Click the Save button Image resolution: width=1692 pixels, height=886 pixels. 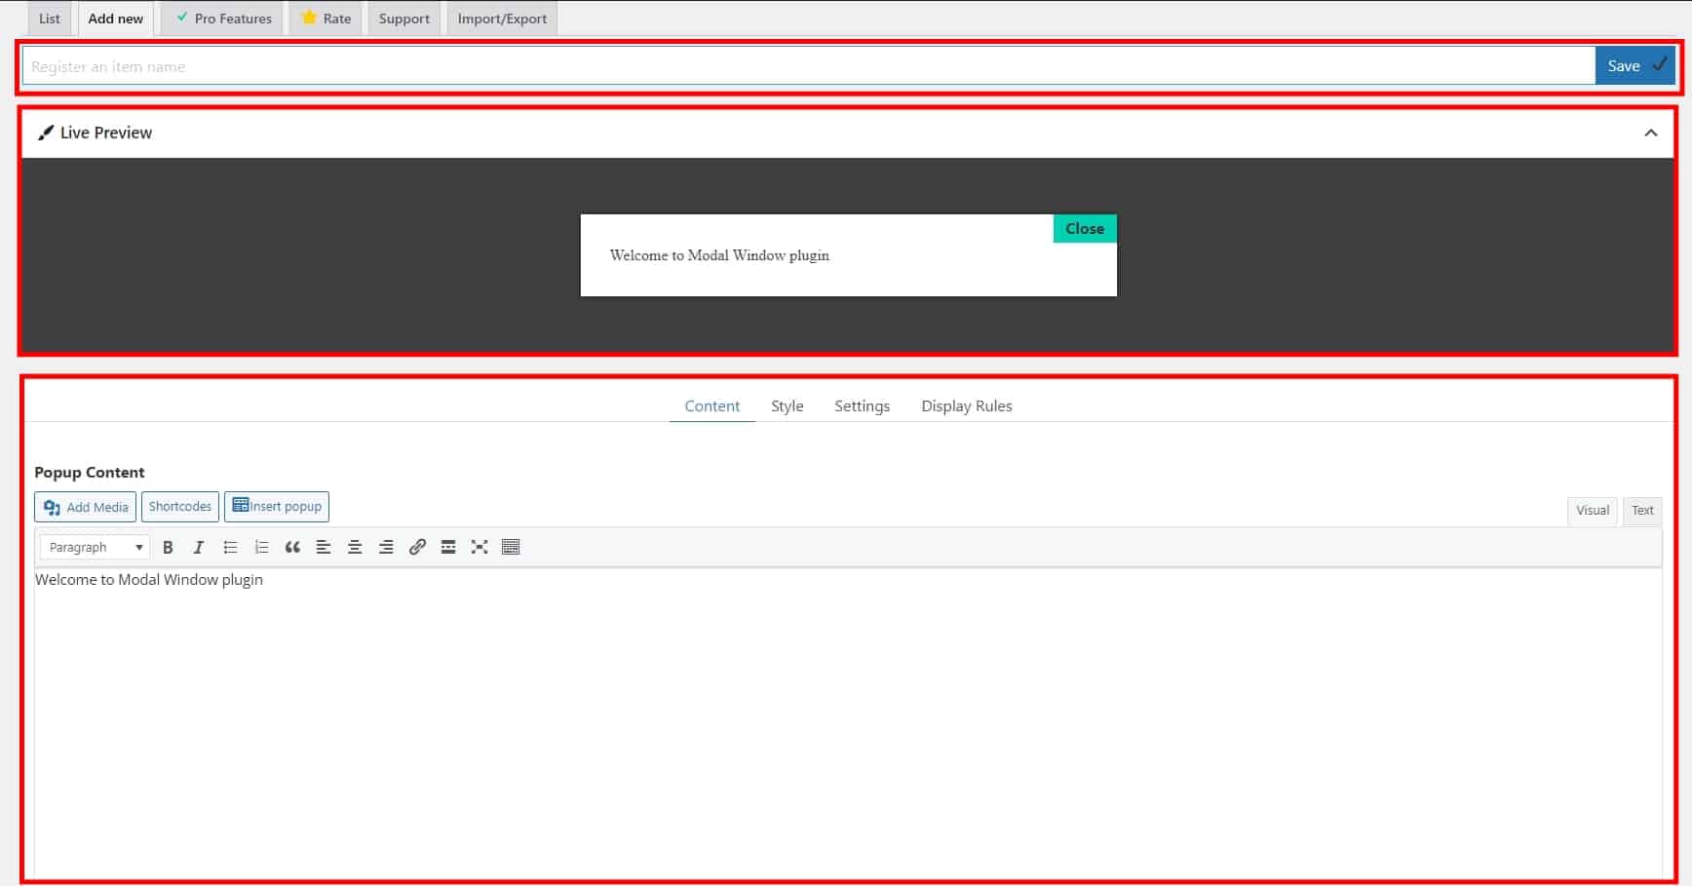pos(1634,65)
